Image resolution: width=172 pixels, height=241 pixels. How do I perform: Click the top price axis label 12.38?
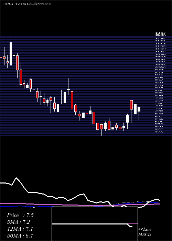160,33
